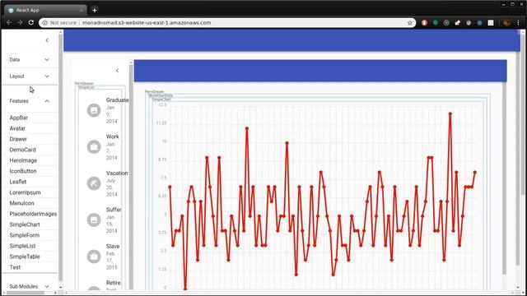
Task: Click the page vertical scrollbar thumb
Action: click(522, 114)
